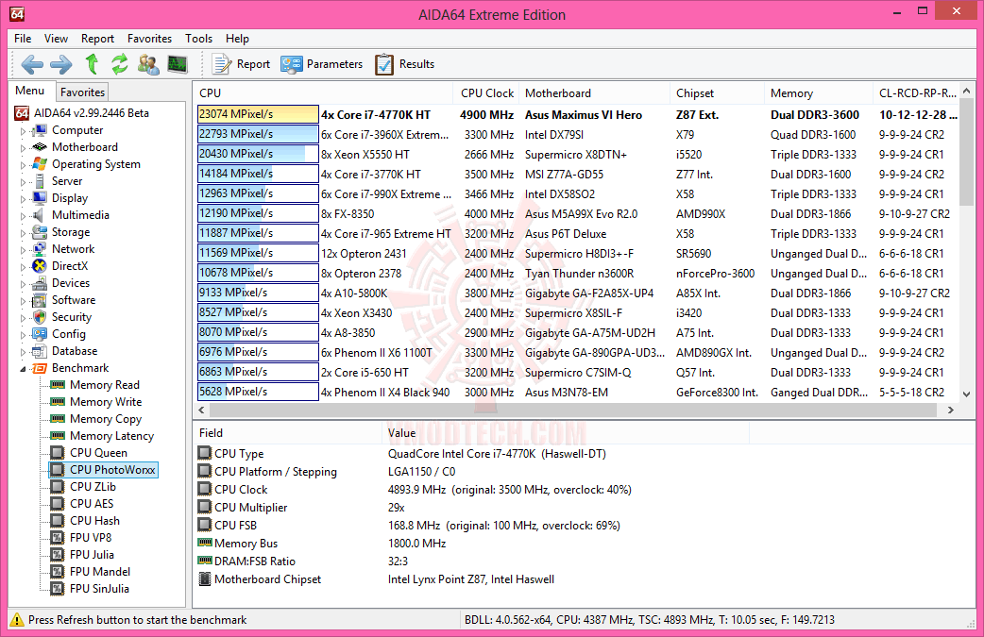Select the Memory Copy benchmark
The height and width of the screenshot is (637, 984).
pyautogui.click(x=106, y=419)
